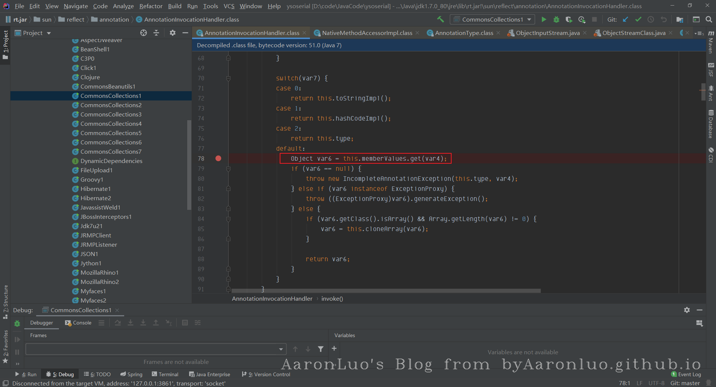The width and height of the screenshot is (716, 387).
Task: Click the locate/scroll-from-source target icon
Action: [144, 33]
